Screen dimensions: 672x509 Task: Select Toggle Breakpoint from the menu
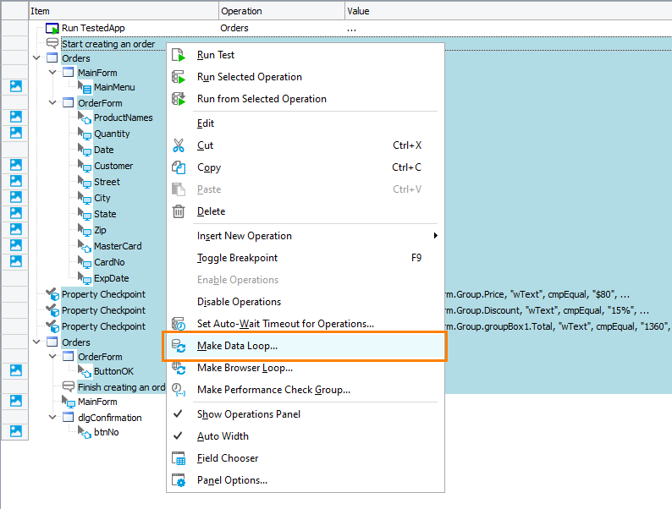(237, 258)
